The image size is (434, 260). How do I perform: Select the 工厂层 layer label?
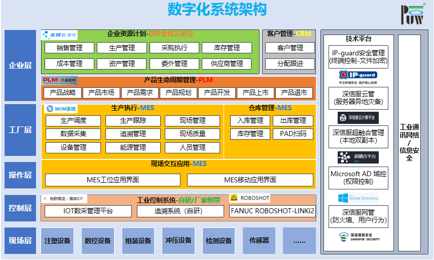[20, 130]
